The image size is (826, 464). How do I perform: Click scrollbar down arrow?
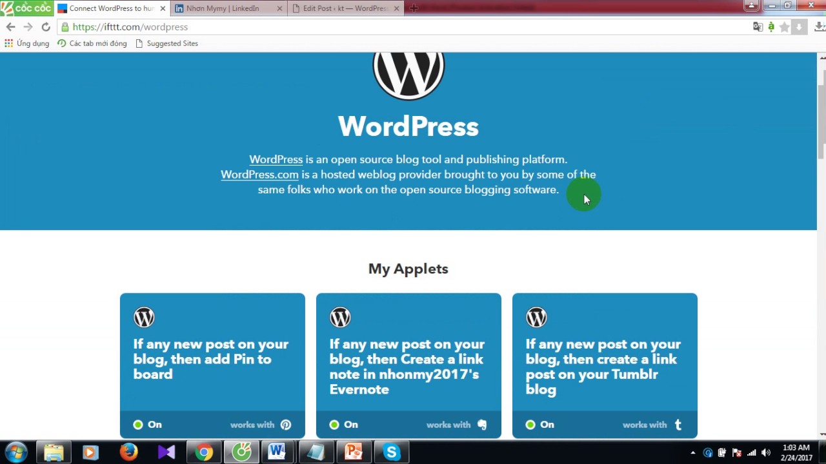click(x=822, y=434)
